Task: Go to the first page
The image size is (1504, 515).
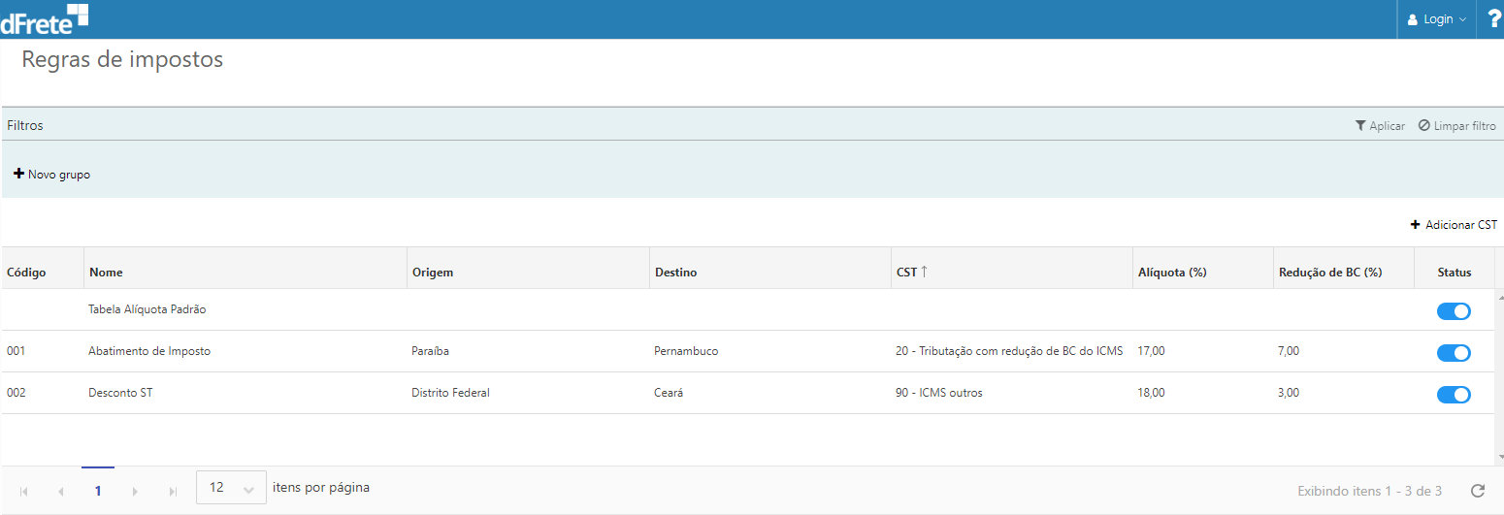Action: click(x=24, y=492)
